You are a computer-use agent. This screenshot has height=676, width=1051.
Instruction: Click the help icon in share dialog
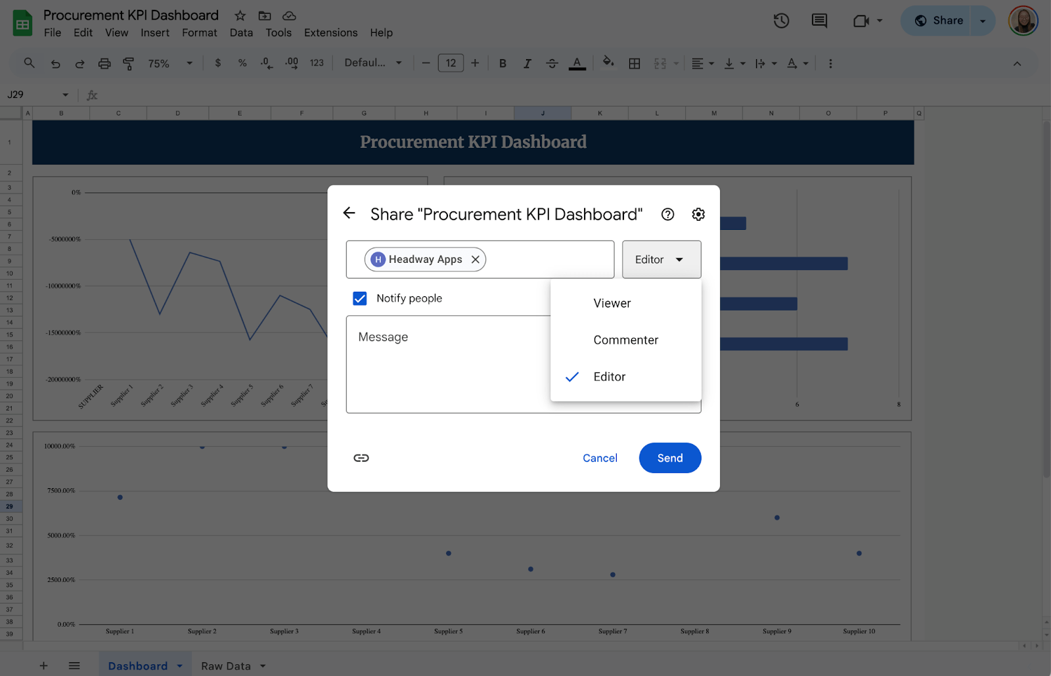(x=667, y=214)
